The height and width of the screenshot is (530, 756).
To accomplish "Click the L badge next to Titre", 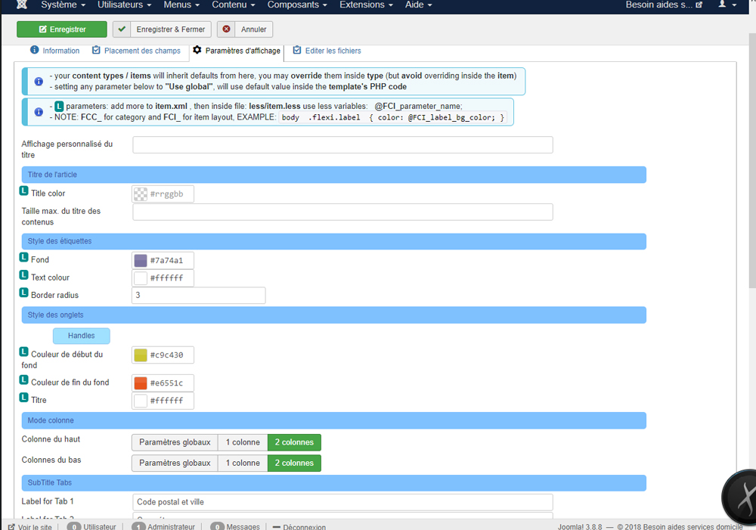I will 23,398.
